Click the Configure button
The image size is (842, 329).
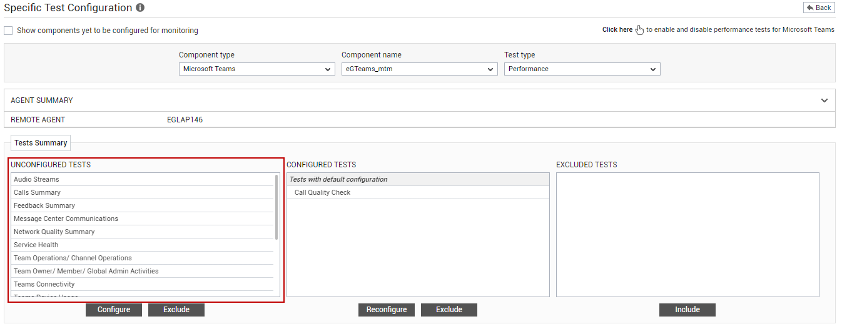[x=114, y=310]
